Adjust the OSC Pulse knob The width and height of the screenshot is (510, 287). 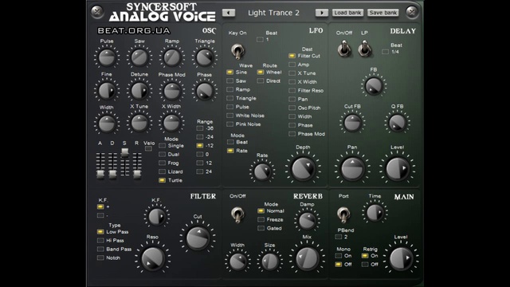tap(107, 57)
